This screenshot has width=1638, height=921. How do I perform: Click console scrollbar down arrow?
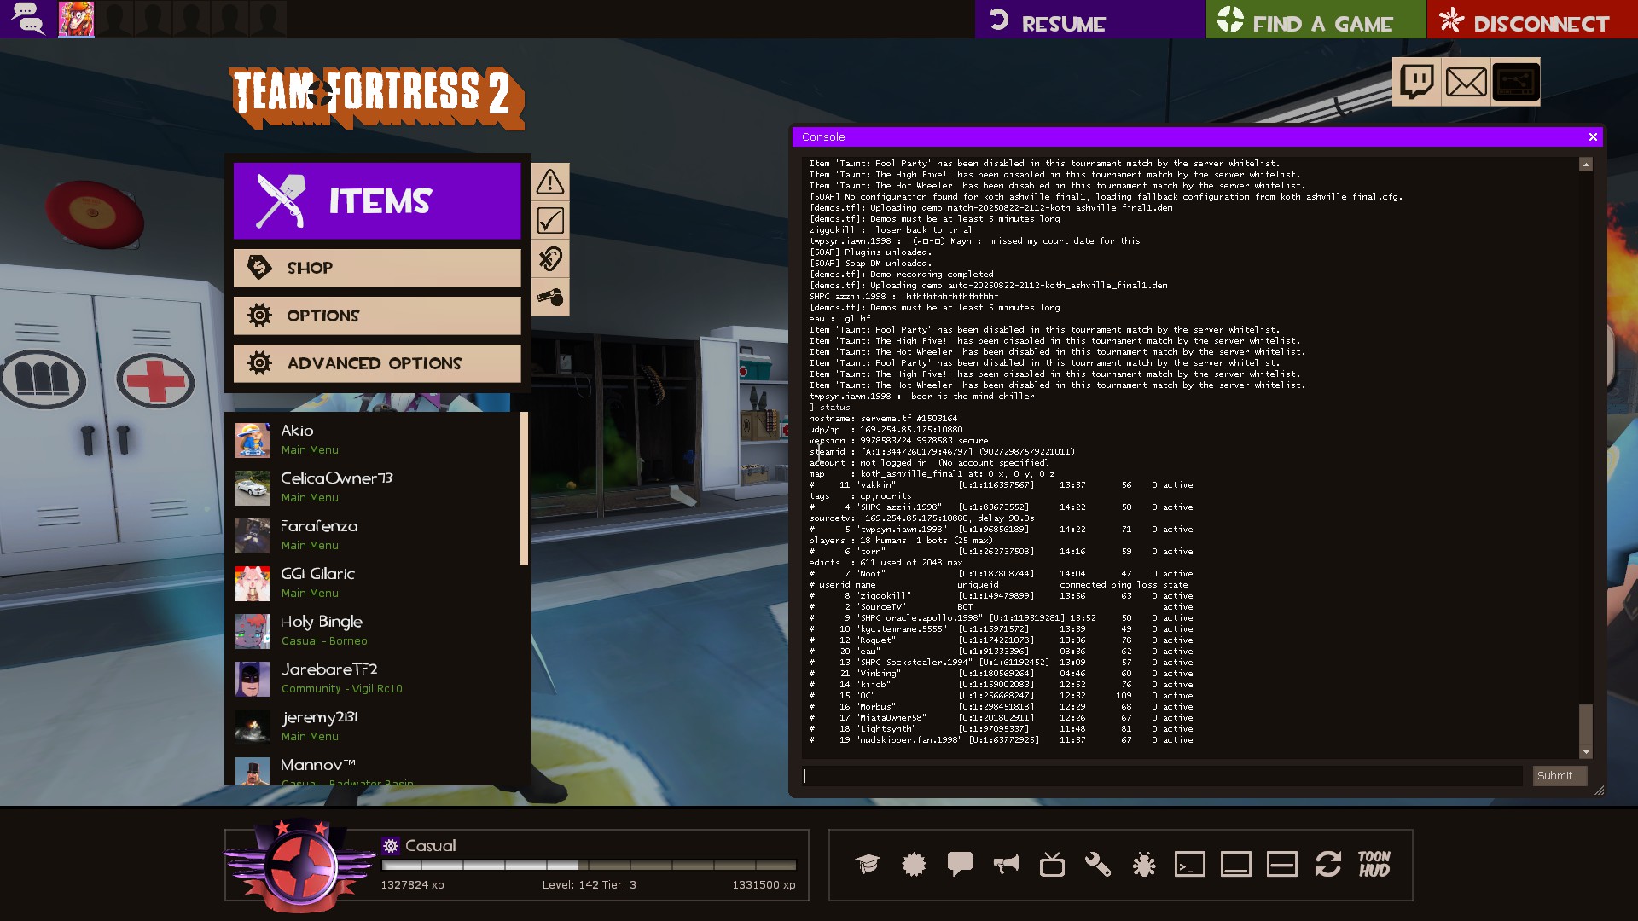[1586, 753]
